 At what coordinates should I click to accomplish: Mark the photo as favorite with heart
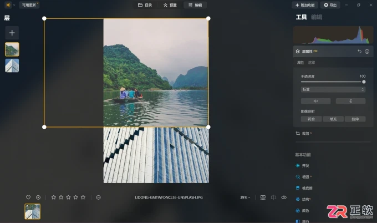click(28, 197)
